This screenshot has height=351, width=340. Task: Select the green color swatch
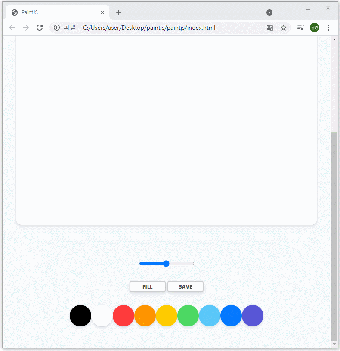click(x=188, y=316)
